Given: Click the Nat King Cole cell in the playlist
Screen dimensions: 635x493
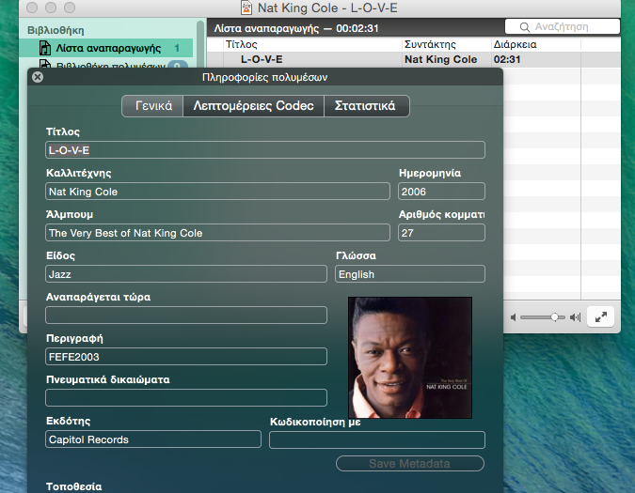Looking at the screenshot, I should click(441, 59).
